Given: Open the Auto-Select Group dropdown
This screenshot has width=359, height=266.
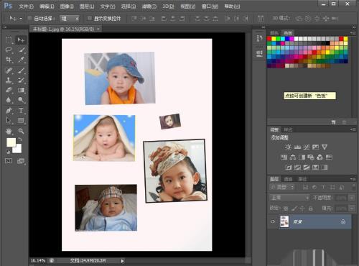Looking at the screenshot, I should point(70,19).
